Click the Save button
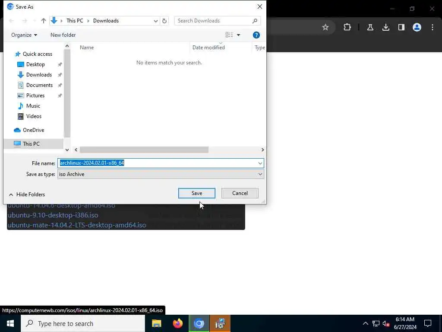Screen dimensions: 442x332 [197, 193]
